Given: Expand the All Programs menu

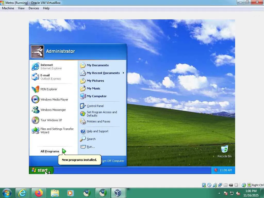Looking at the screenshot, I should point(53,151).
